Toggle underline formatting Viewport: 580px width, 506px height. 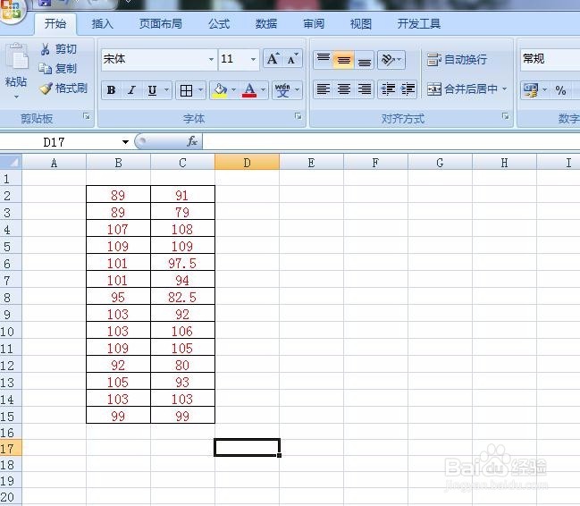coord(152,90)
